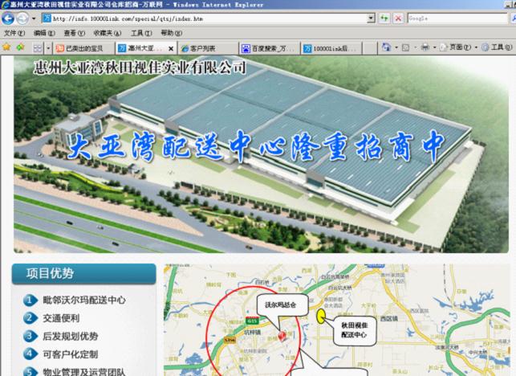The image size is (516, 376).
Task: Click the green Refresh button
Action: pos(384,18)
